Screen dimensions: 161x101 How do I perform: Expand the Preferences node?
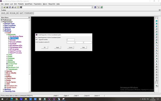click(2, 20)
